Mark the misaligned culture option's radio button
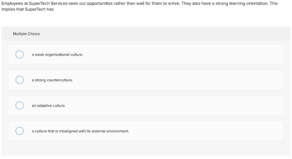292x159 pixels. point(19,131)
